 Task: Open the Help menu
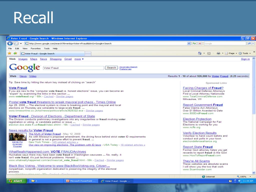click(x=55, y=48)
